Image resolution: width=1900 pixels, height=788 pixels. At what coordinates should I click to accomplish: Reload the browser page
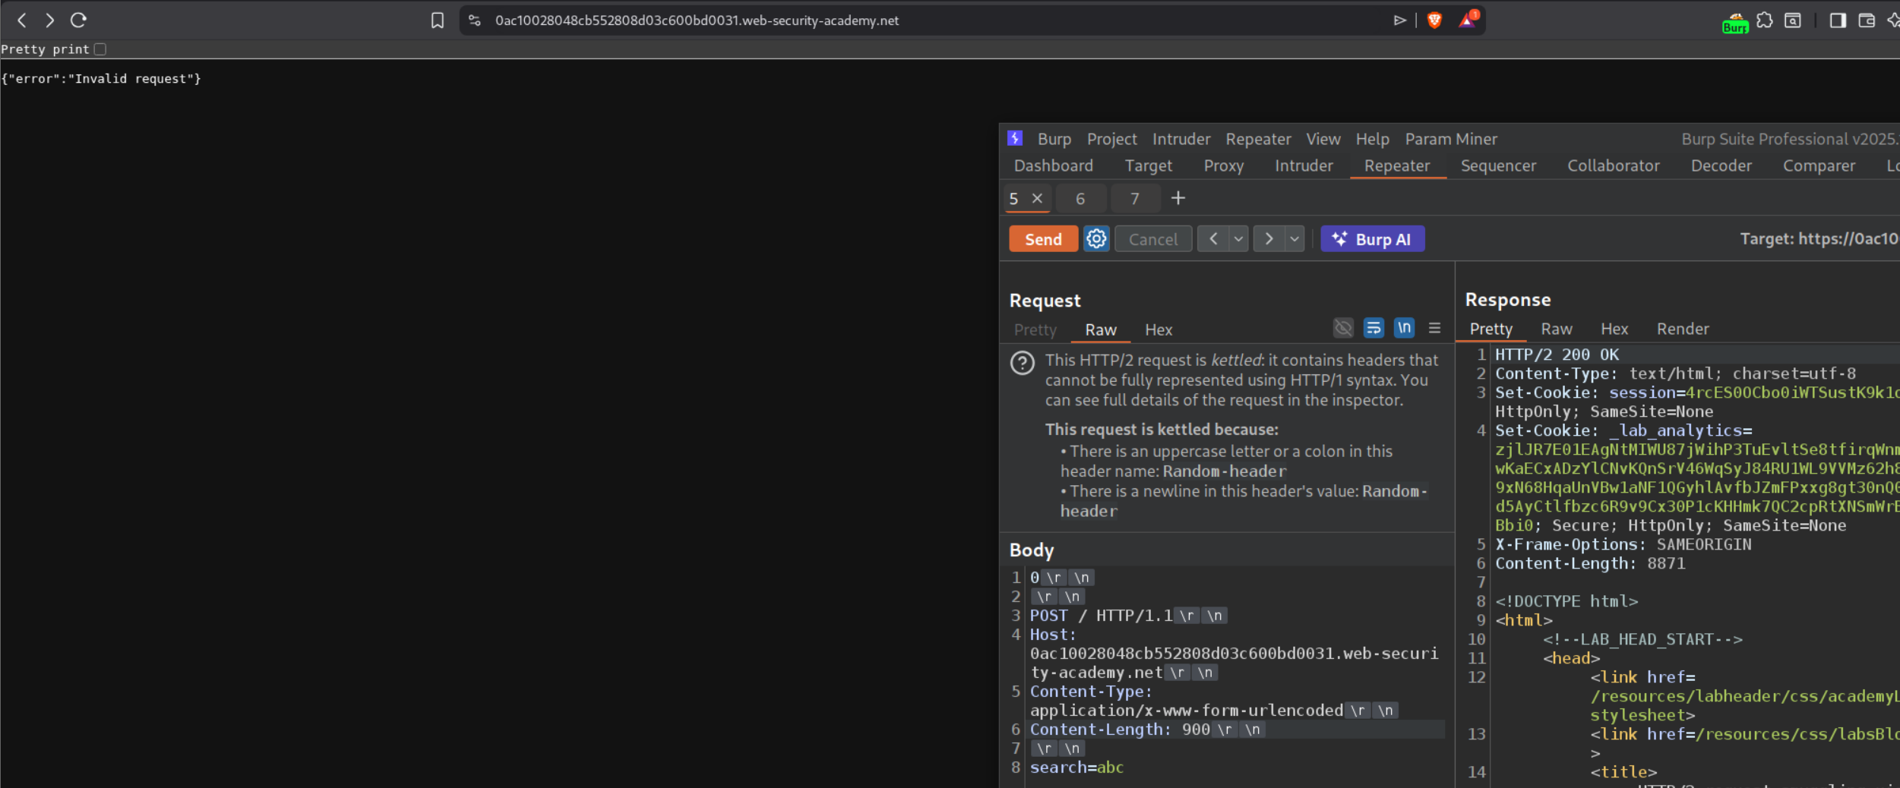tap(78, 20)
